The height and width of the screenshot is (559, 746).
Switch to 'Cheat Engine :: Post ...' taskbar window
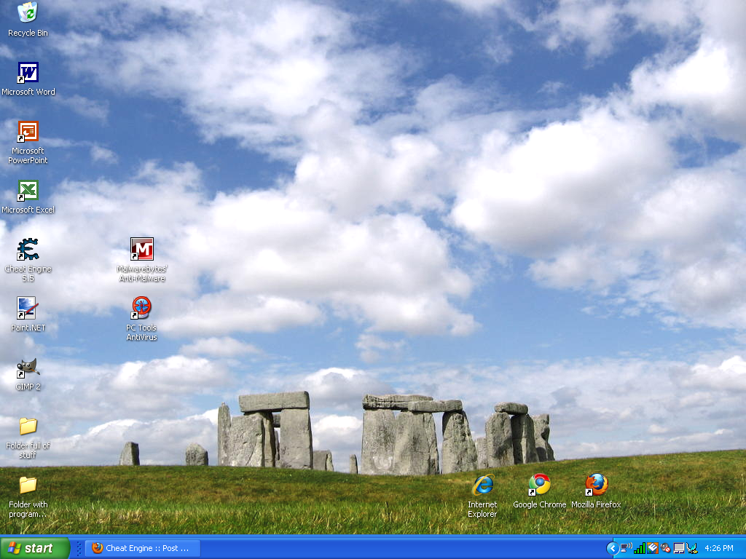click(x=143, y=548)
